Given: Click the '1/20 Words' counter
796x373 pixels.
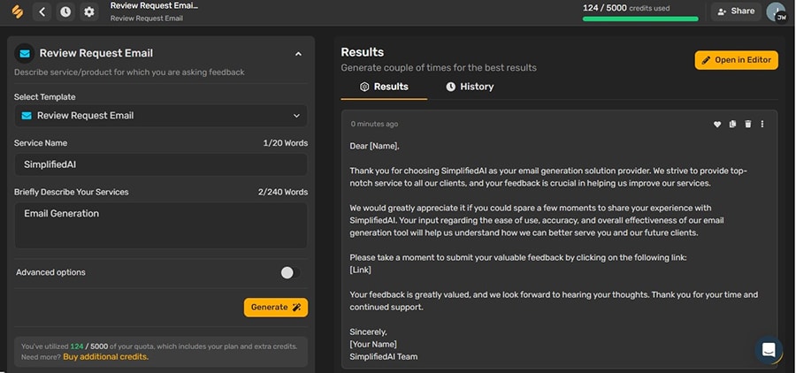Looking at the screenshot, I should [286, 143].
